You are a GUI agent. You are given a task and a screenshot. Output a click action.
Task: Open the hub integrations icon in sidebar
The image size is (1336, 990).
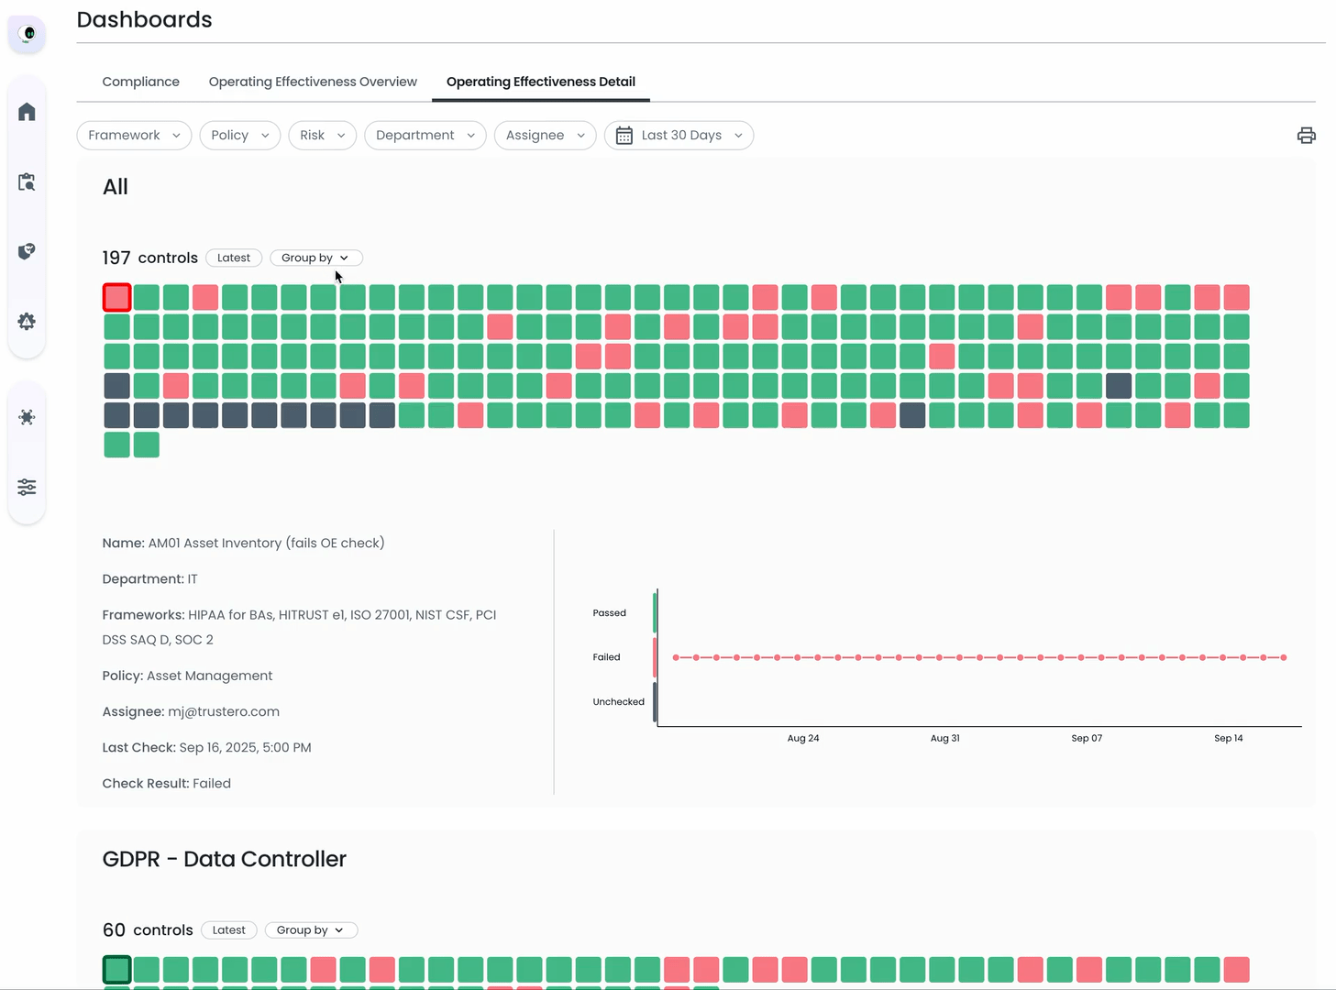(27, 417)
